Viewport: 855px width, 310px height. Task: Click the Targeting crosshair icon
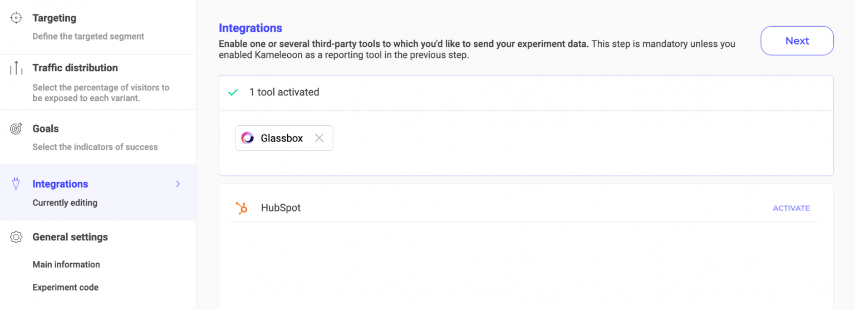(16, 18)
